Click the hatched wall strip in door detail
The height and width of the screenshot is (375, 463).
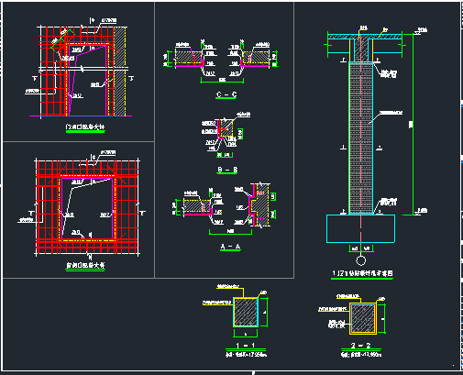119,71
